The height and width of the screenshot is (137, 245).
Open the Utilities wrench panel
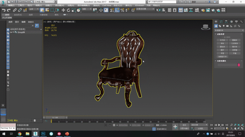tap(241, 21)
